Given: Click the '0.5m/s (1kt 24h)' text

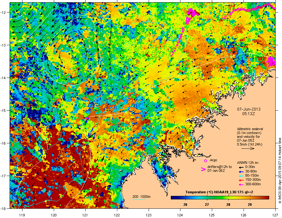Looking at the screenshot, I should click(250, 145).
